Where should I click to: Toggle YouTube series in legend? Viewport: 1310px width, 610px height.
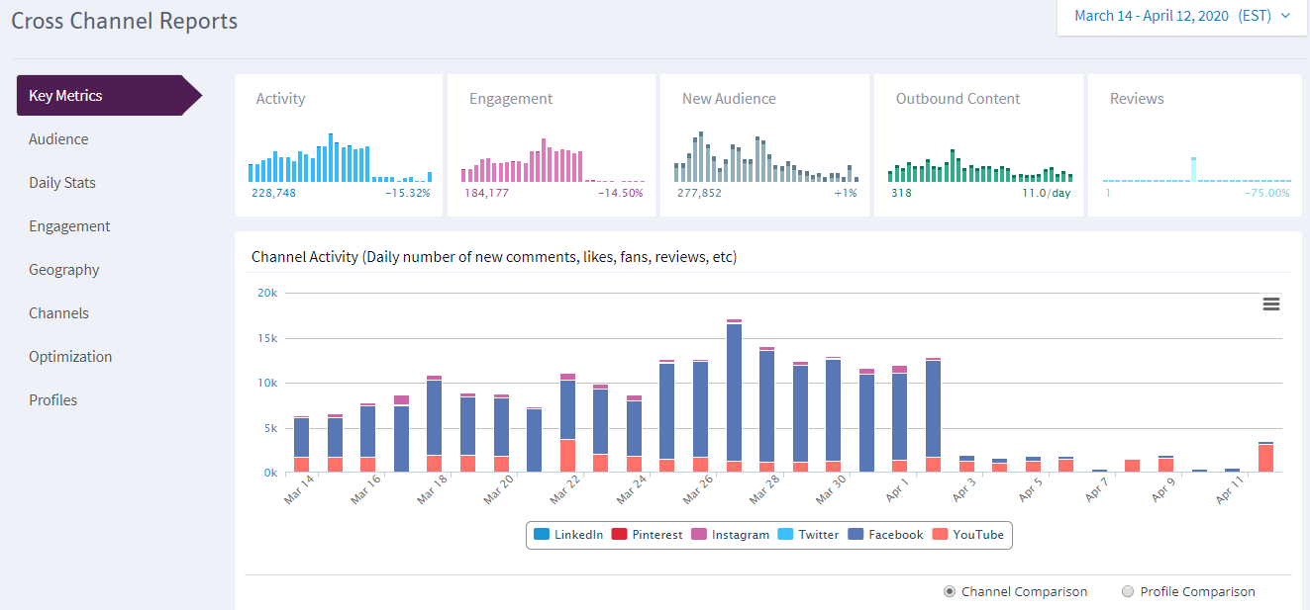(x=969, y=535)
